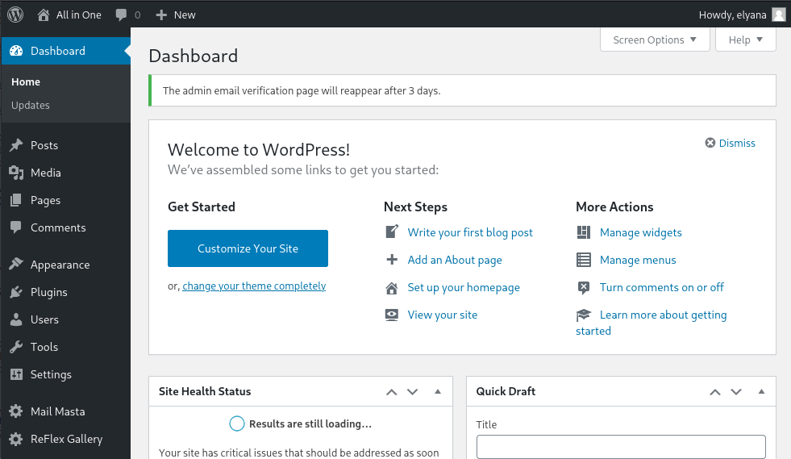Toggle the Quick Draft panel triangle
This screenshot has height=459, width=791.
pyautogui.click(x=761, y=391)
